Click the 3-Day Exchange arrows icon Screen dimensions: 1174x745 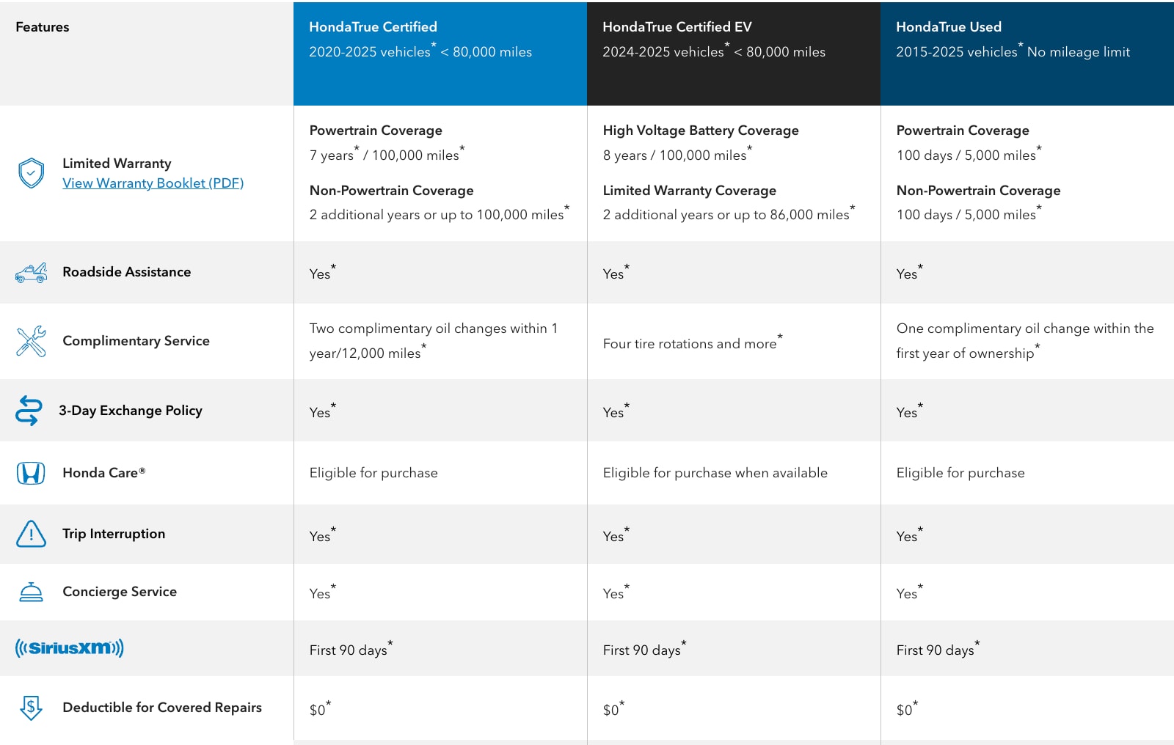point(29,411)
